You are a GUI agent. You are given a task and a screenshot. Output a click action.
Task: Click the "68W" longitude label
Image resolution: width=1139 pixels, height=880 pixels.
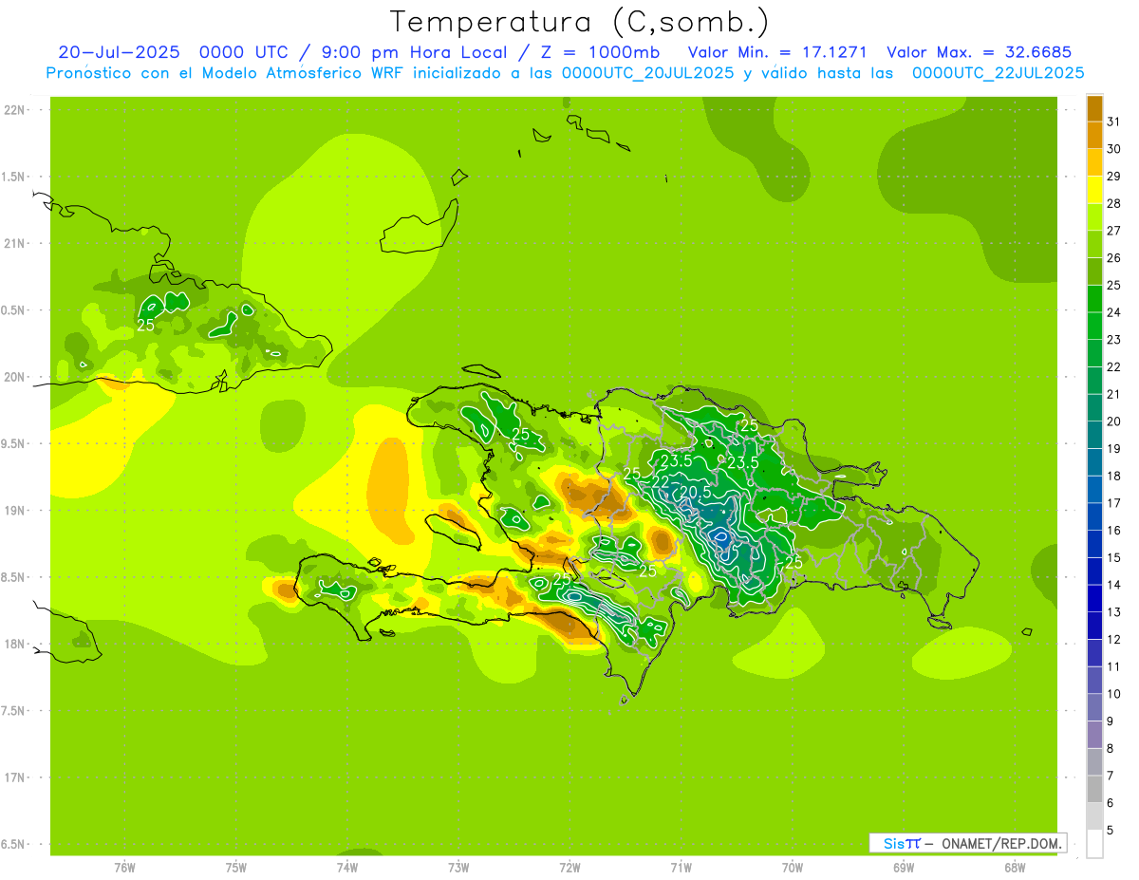[1015, 868]
